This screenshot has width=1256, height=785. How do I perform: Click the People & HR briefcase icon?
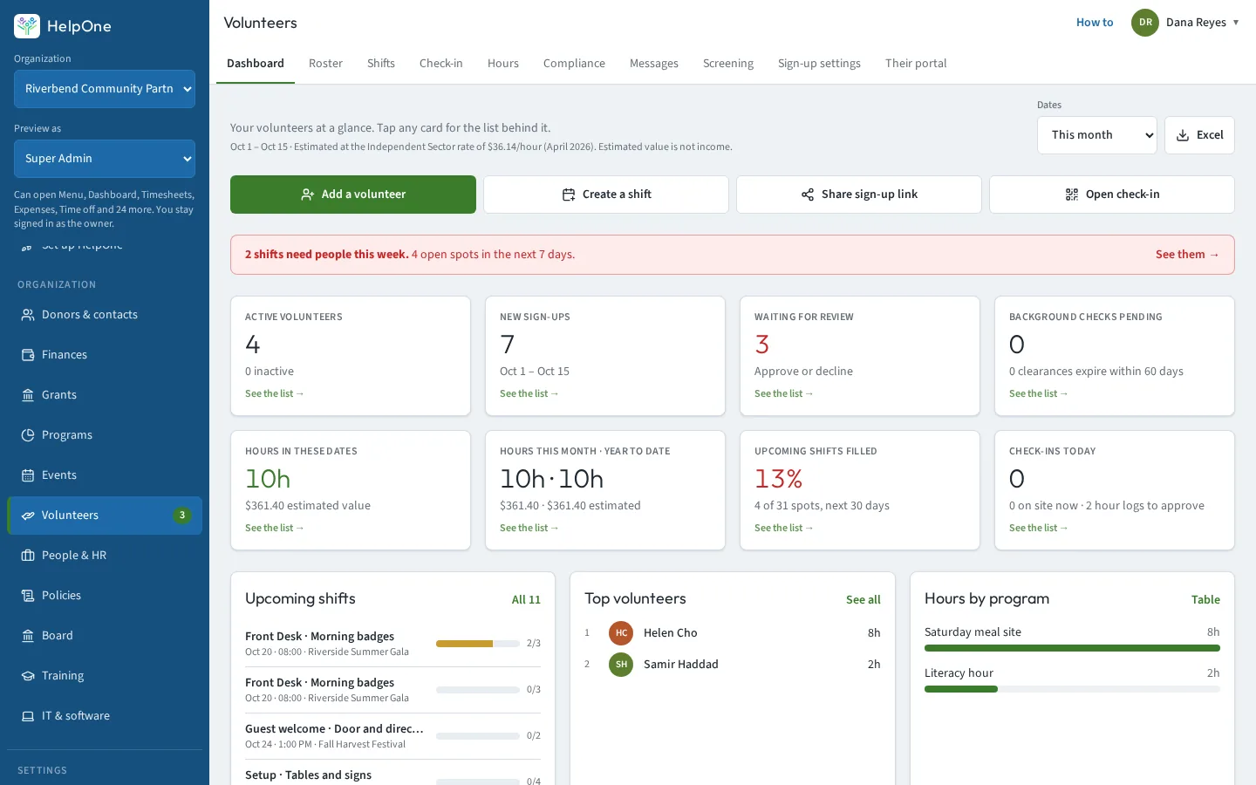(28, 556)
